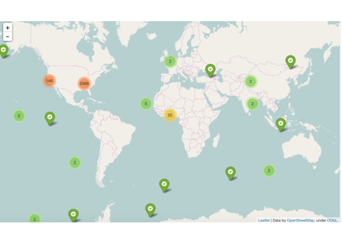The width and height of the screenshot is (342, 243).
Task: Open the 2066 cluster over southeastern US
Action: pos(84,84)
